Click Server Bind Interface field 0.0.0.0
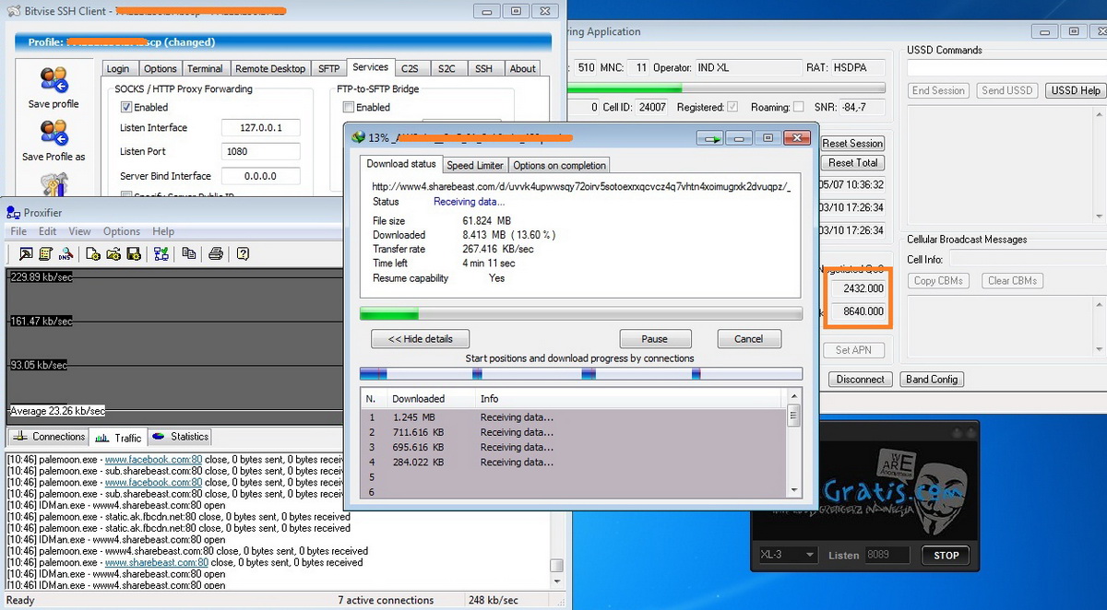Screen dimensions: 1107x610 point(261,176)
